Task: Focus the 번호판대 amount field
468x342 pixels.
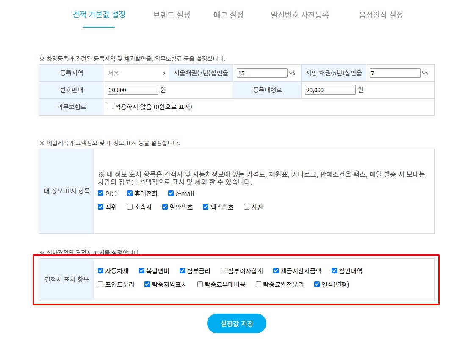Action: (x=133, y=90)
